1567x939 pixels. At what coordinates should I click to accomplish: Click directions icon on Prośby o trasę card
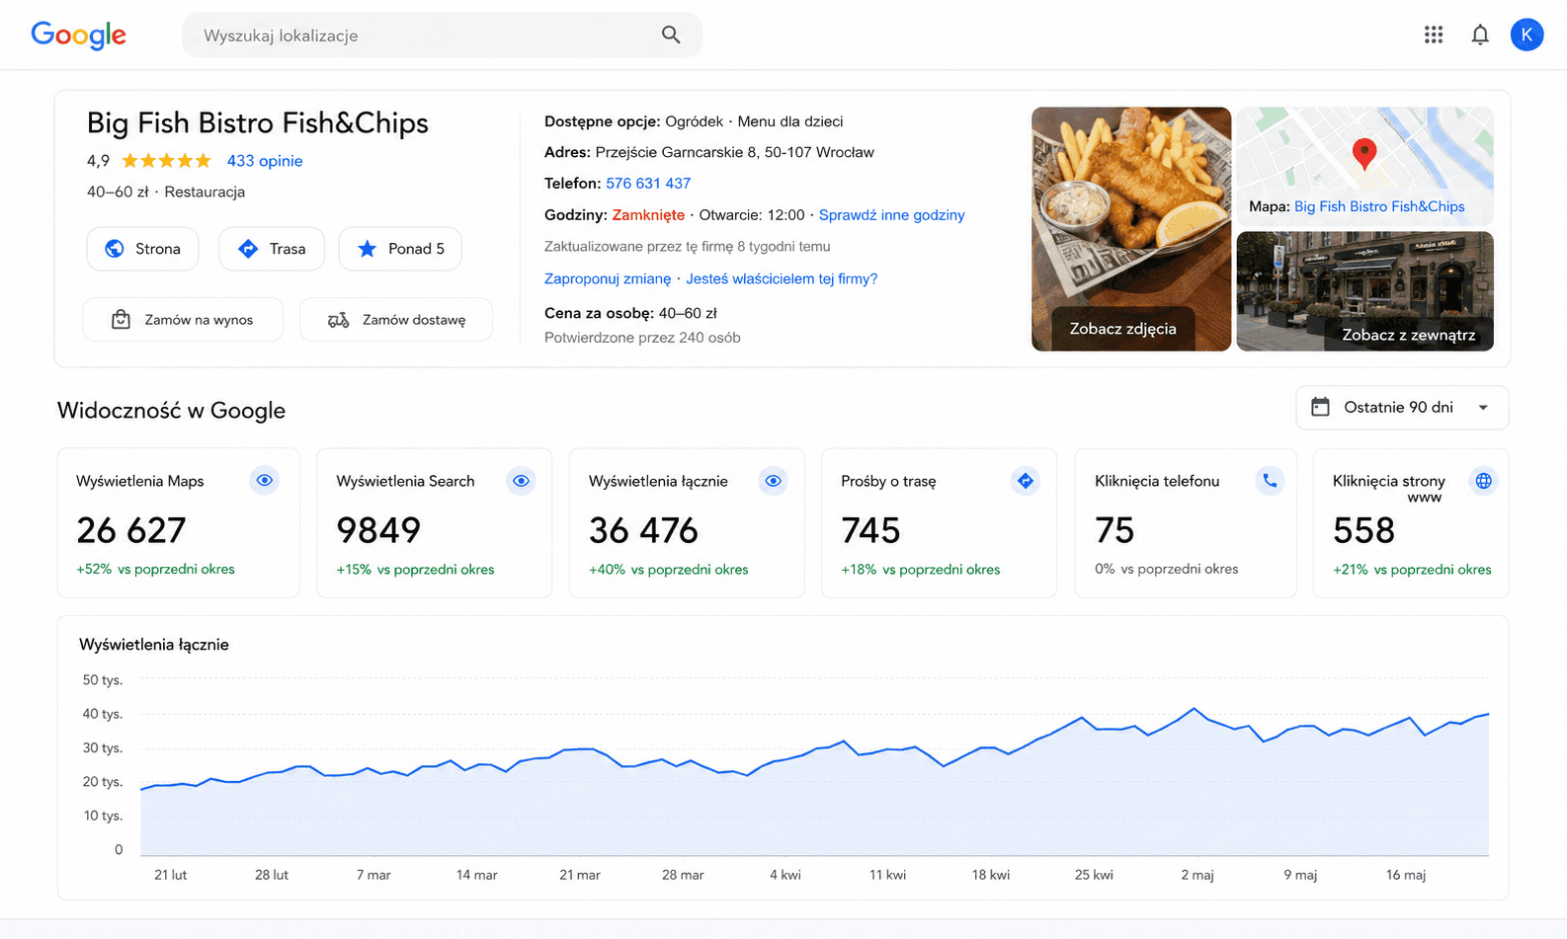1026,481
